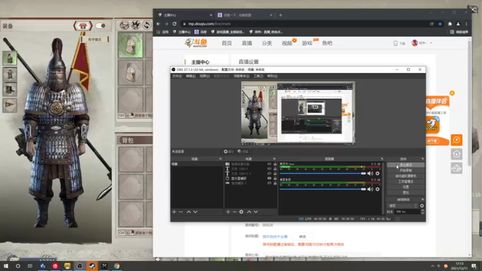Open source properties gear below the sources list

[242, 212]
